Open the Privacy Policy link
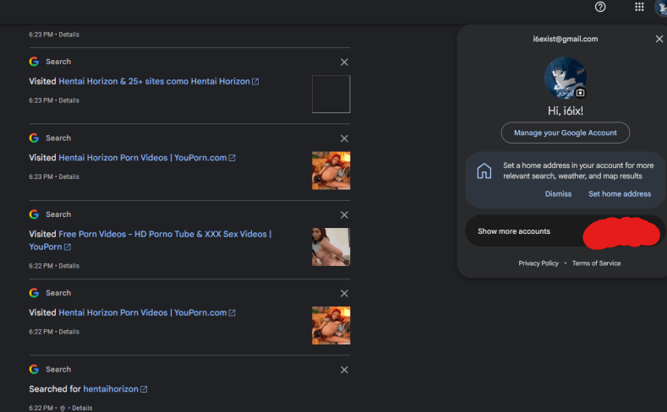 coord(539,263)
